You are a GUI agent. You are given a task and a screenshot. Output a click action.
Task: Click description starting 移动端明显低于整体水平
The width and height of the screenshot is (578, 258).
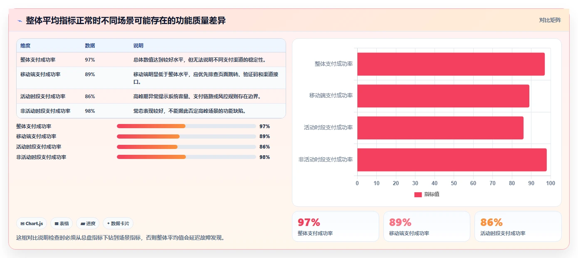pos(206,78)
